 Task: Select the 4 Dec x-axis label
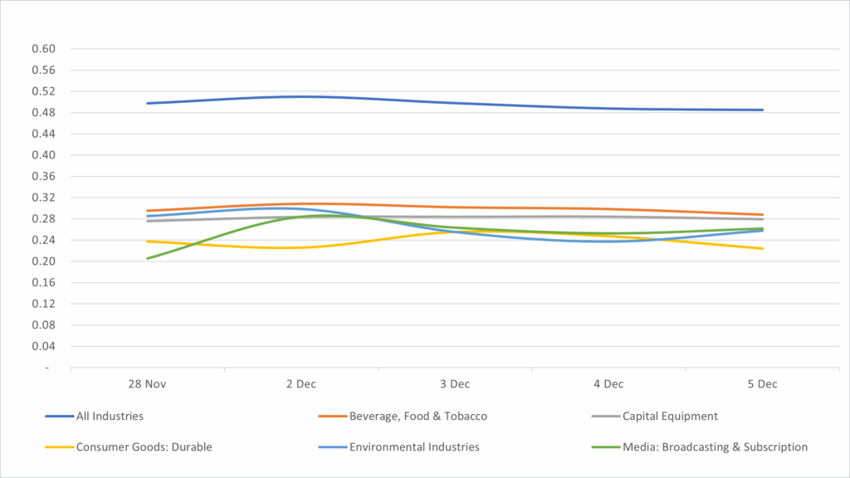[608, 384]
